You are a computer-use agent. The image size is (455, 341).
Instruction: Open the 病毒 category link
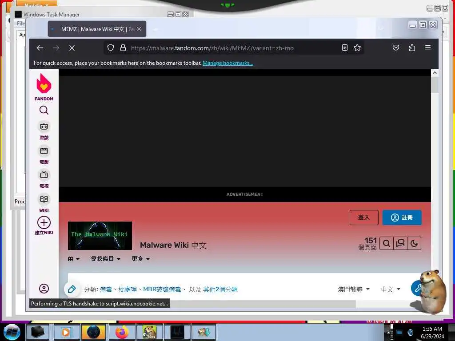pyautogui.click(x=106, y=289)
